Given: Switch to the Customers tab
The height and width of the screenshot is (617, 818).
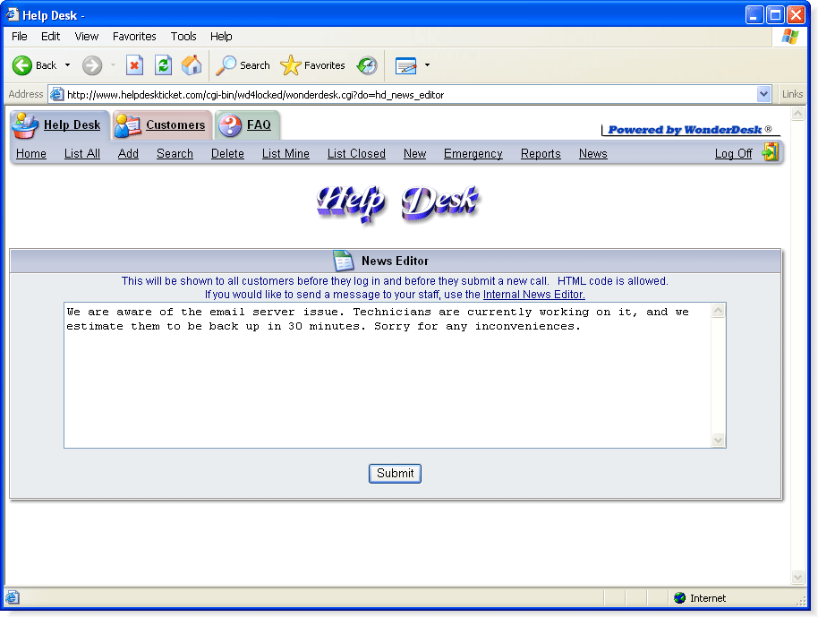Looking at the screenshot, I should [x=175, y=124].
